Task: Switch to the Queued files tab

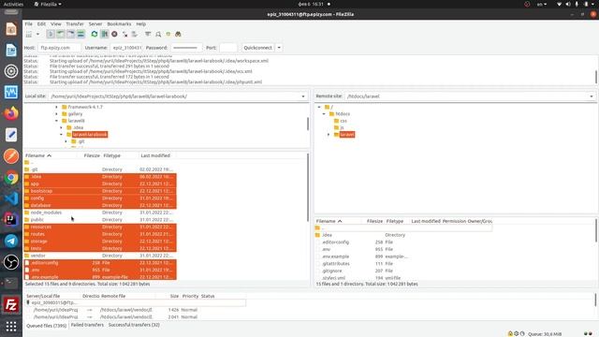Action: click(46, 326)
